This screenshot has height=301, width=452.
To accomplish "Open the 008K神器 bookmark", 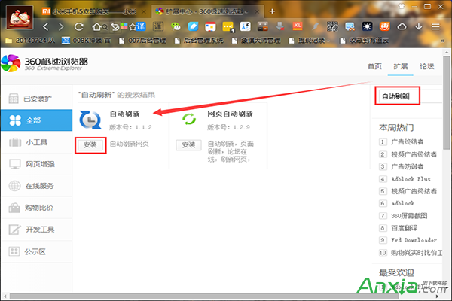I will [87, 41].
